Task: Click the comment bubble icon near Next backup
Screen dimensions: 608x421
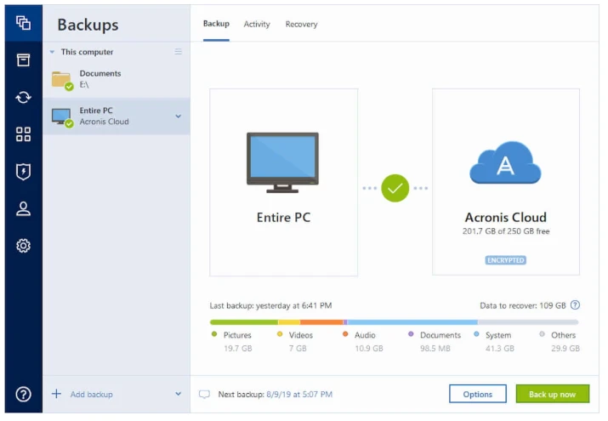Action: click(204, 395)
